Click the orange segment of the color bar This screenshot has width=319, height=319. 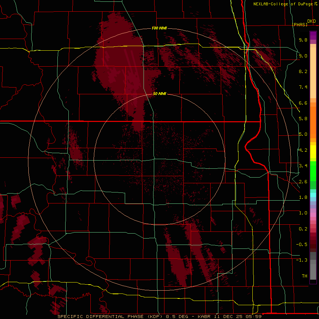click(313, 122)
